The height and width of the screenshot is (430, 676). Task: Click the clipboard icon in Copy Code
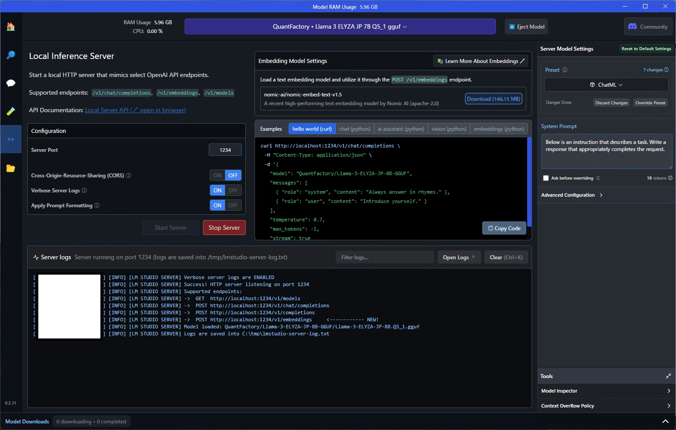point(491,228)
